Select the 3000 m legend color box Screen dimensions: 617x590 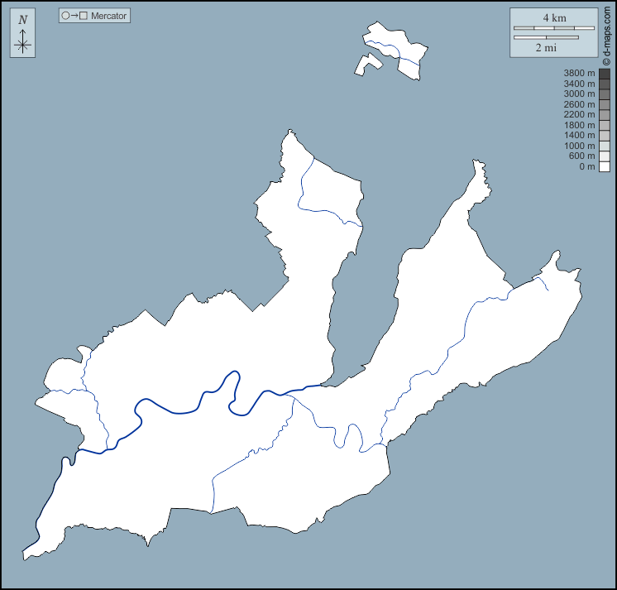(605, 94)
